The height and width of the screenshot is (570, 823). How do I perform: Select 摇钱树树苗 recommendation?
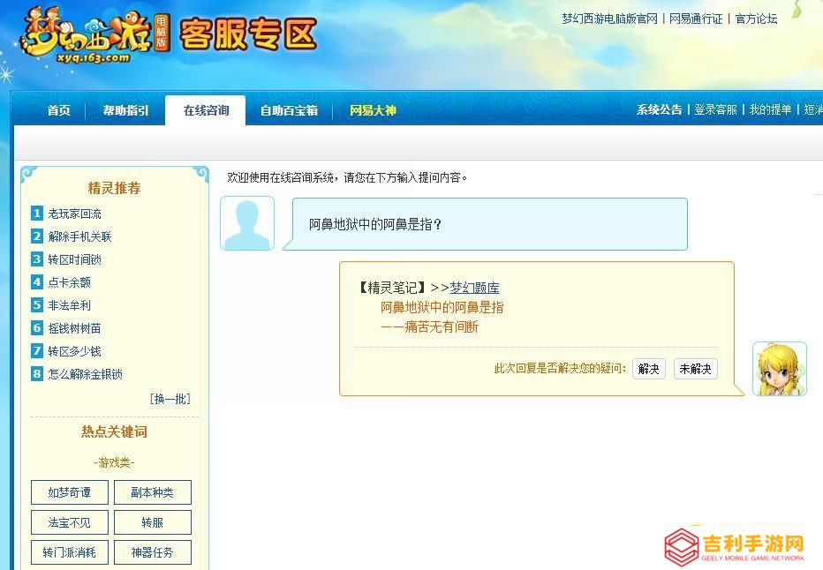click(74, 328)
